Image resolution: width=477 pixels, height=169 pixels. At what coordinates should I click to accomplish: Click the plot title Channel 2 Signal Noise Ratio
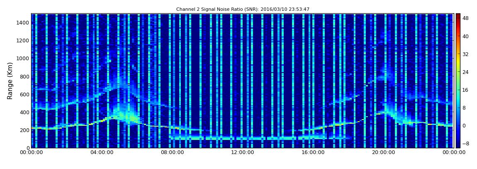click(243, 9)
